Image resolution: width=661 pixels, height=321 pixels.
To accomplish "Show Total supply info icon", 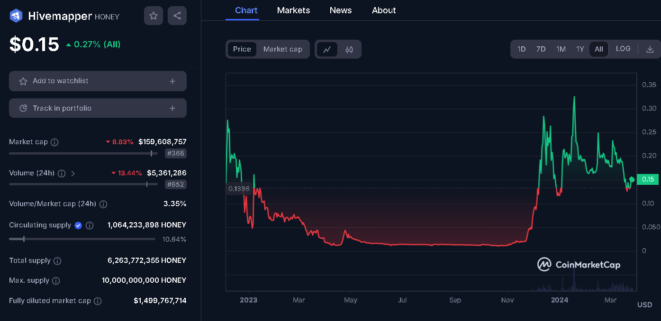I will pos(57,261).
